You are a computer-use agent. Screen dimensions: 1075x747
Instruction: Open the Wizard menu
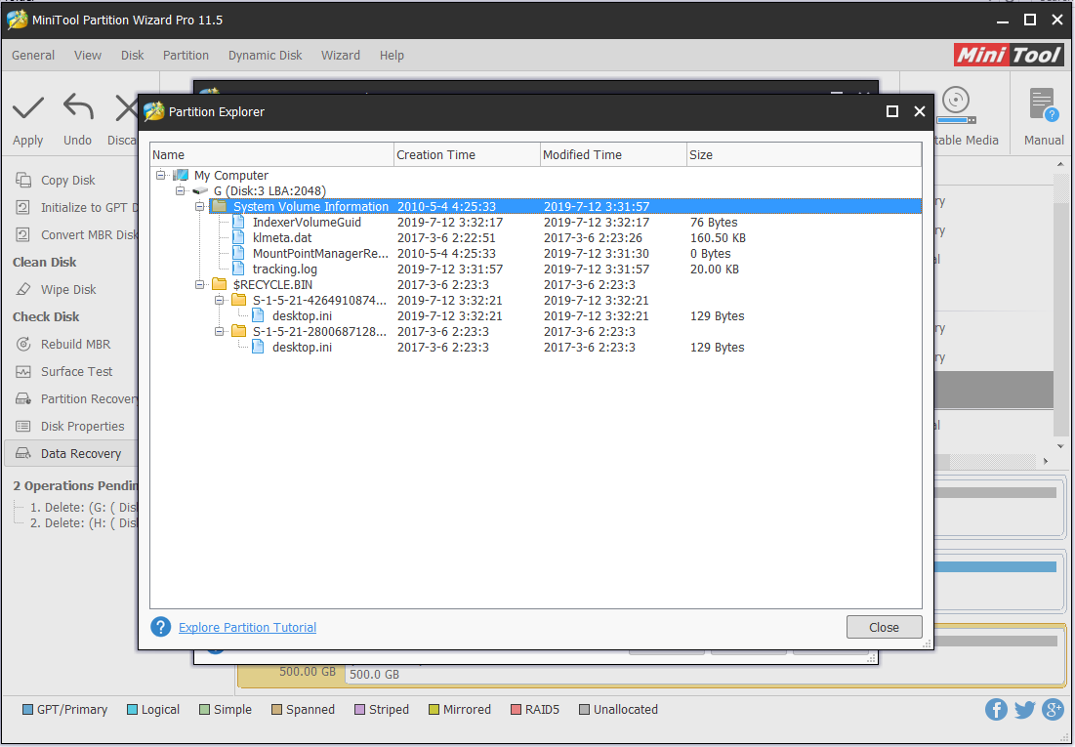coord(341,56)
